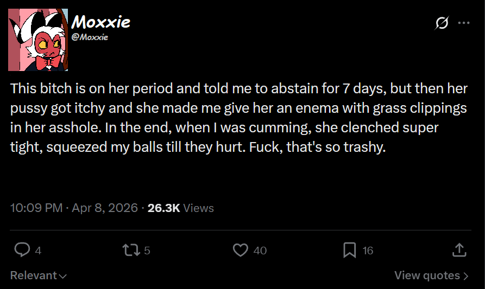Like the post with the heart icon
This screenshot has height=289, width=485.
[241, 250]
